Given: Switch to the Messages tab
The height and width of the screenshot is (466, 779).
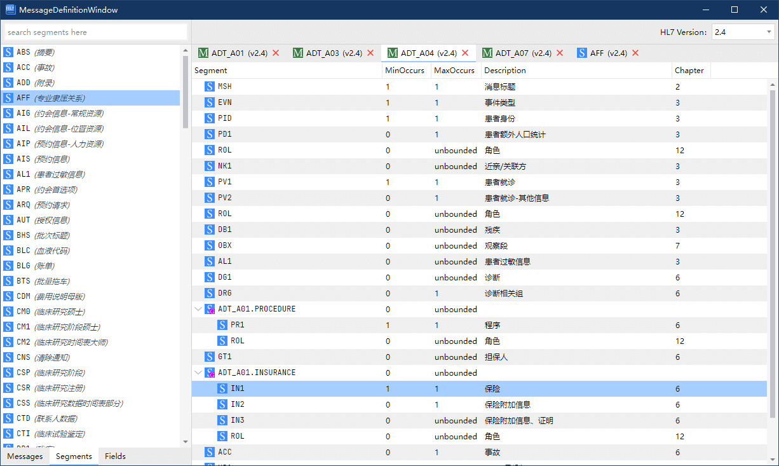Looking at the screenshot, I should click(25, 456).
